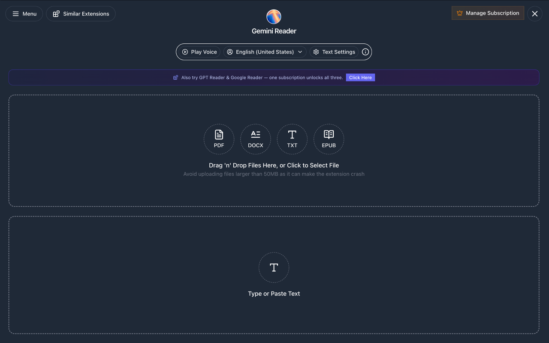This screenshot has height=343, width=549.
Task: Click the info icon in the toolbar
Action: coord(365,52)
